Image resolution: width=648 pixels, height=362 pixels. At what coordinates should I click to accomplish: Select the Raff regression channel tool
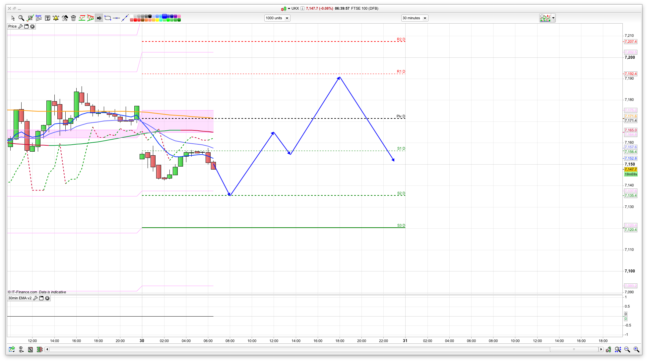click(39, 18)
